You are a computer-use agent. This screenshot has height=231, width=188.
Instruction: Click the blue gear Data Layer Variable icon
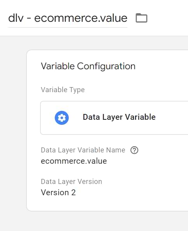(x=62, y=118)
